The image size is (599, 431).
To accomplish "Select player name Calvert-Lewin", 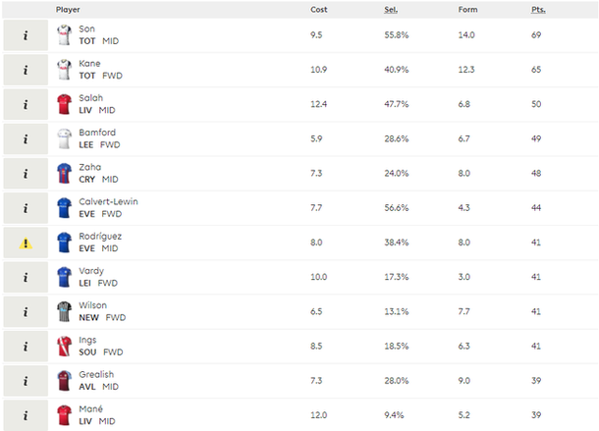I will pos(108,201).
